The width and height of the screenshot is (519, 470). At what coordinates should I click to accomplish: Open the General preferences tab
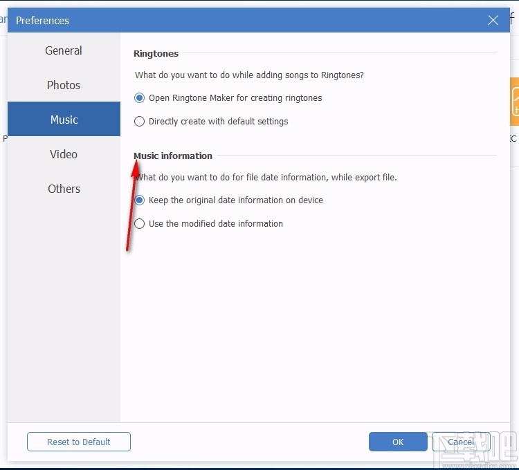(x=64, y=50)
